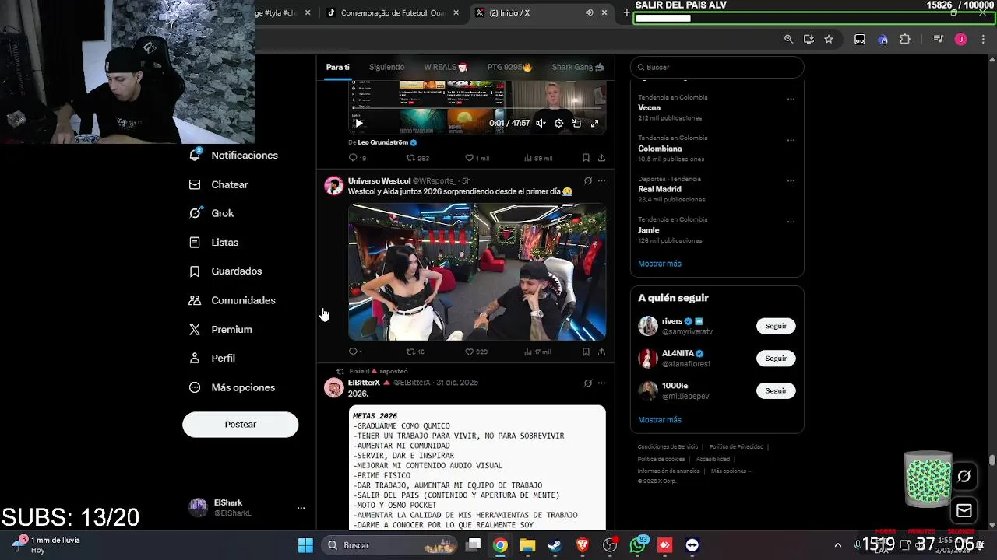Mute the Inicio / X tab audio
Viewport: 997px width, 560px height.
(589, 12)
